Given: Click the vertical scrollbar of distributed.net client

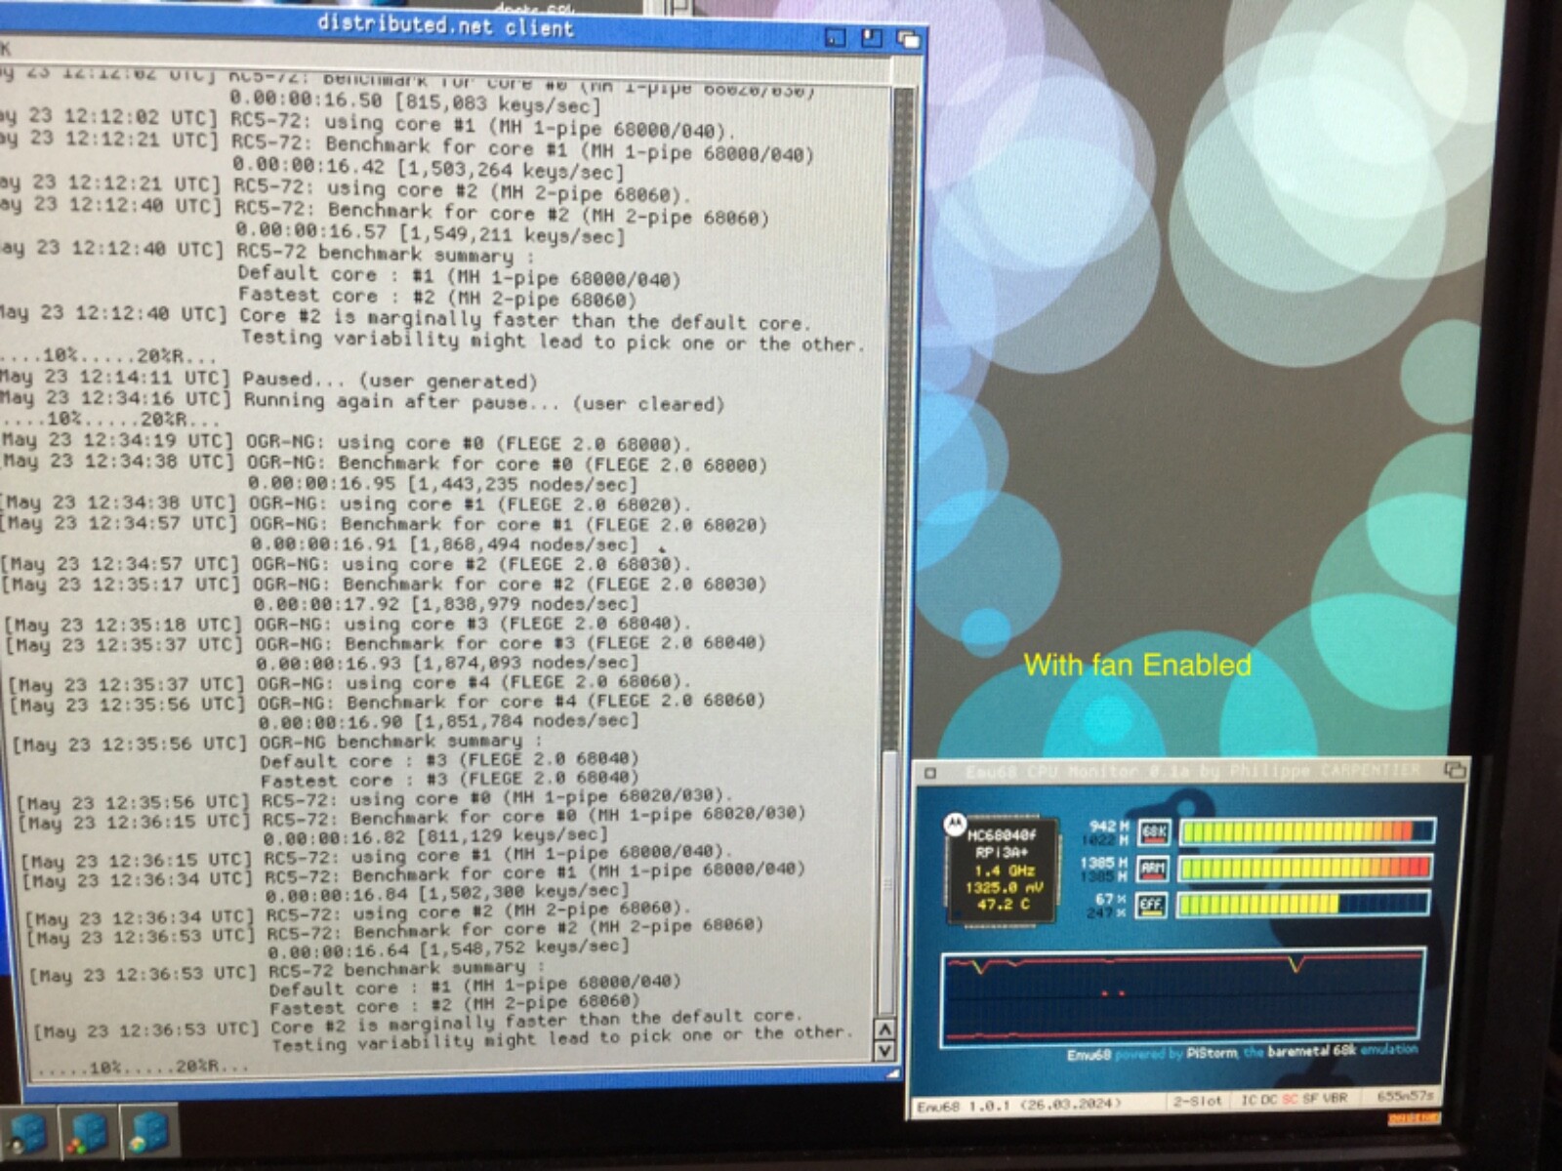Looking at the screenshot, I should tap(893, 551).
